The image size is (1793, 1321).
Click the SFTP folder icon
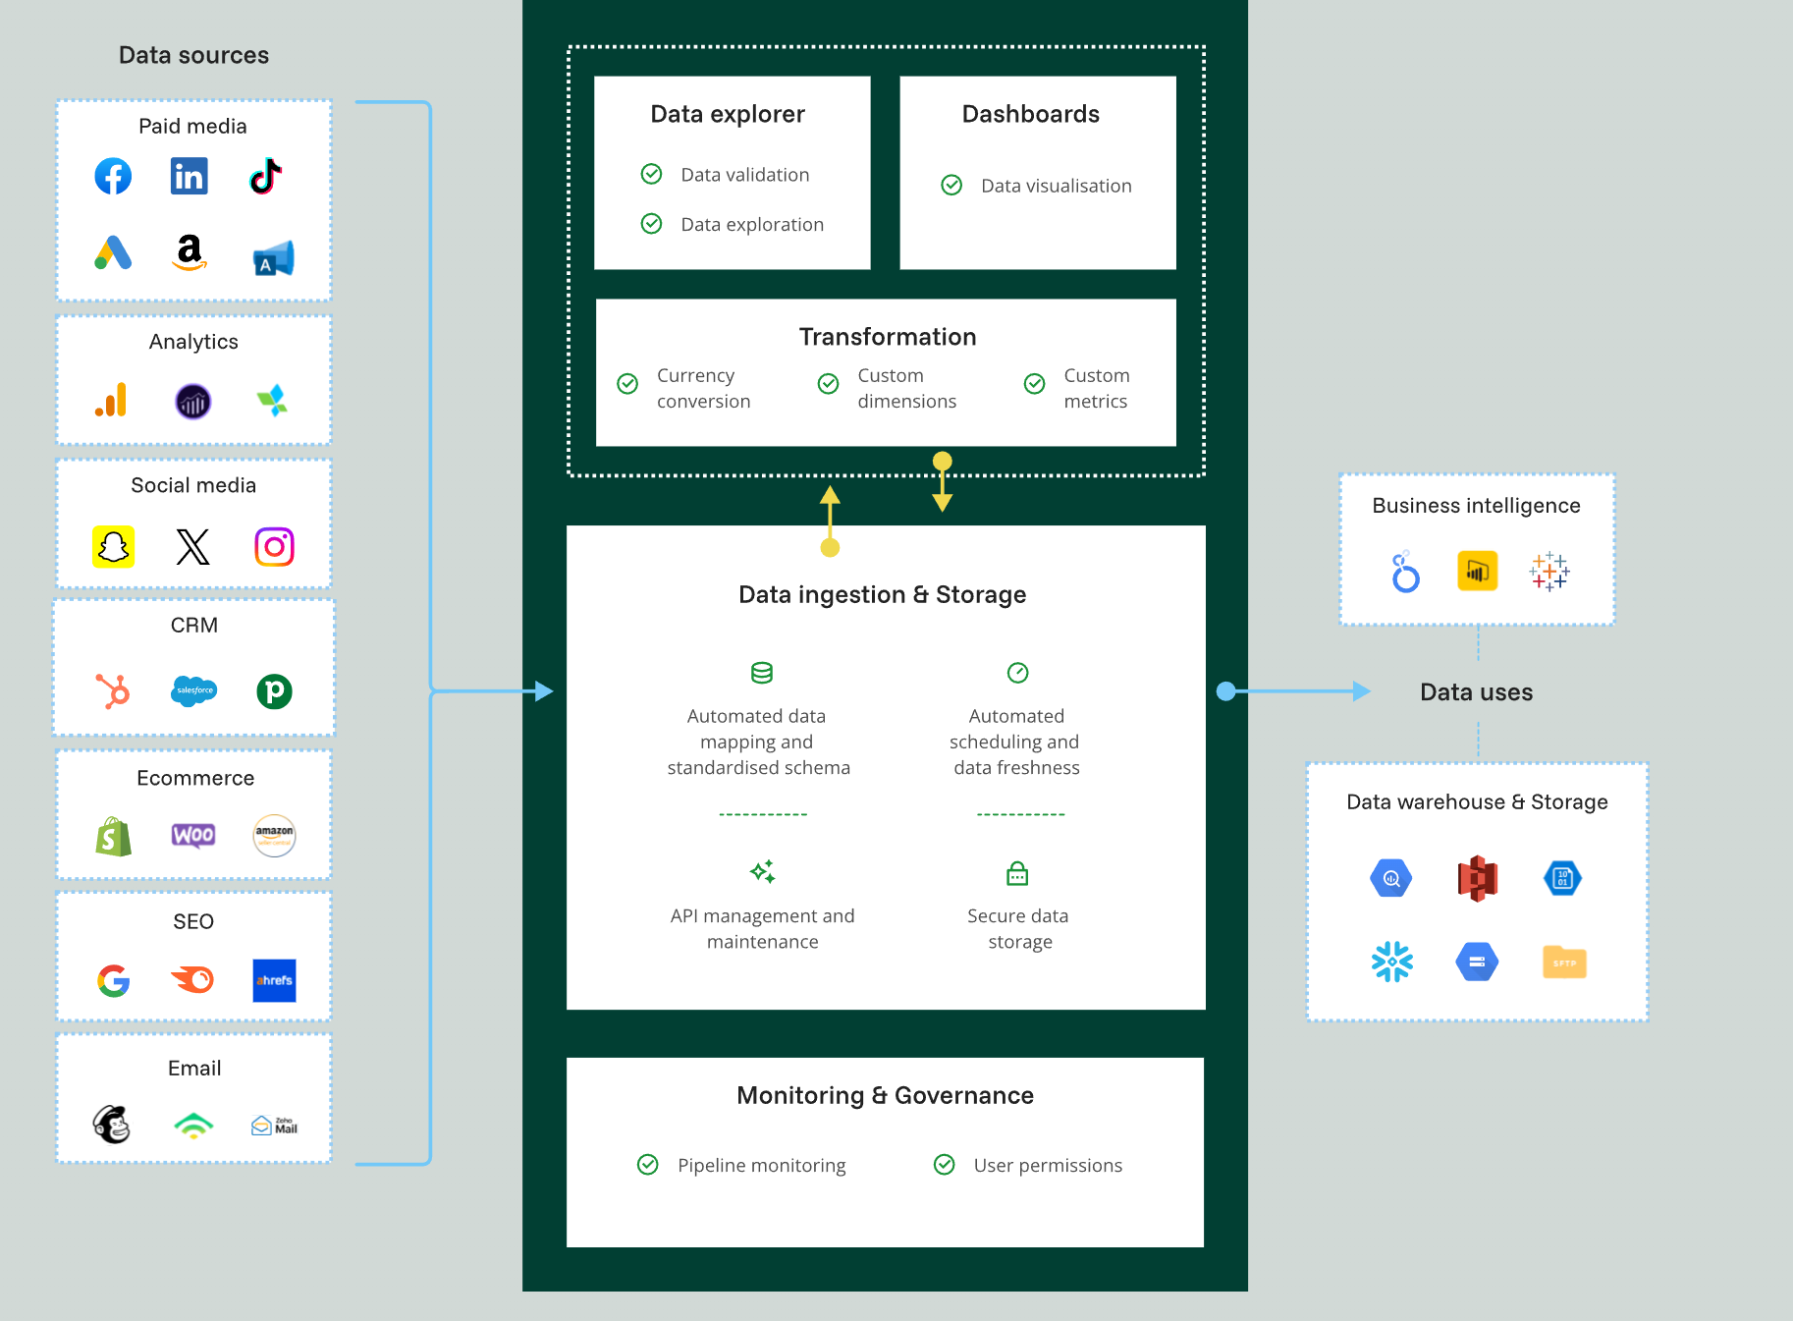(x=1563, y=963)
